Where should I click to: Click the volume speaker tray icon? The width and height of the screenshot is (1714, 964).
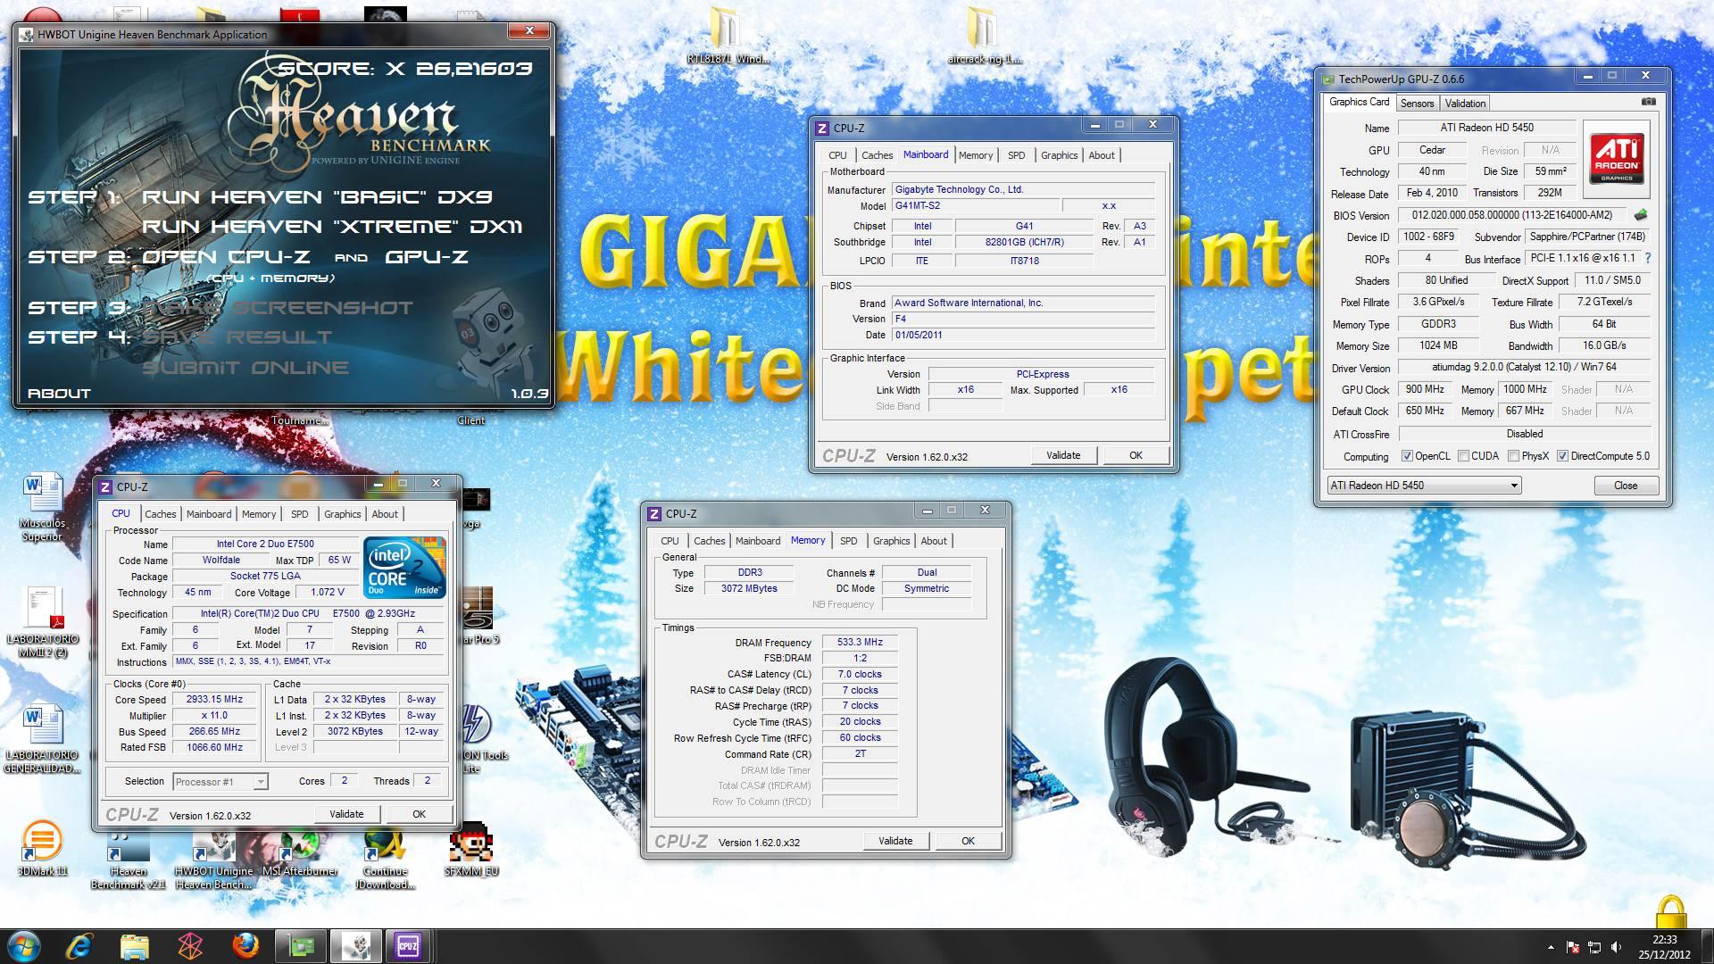click(x=1618, y=947)
